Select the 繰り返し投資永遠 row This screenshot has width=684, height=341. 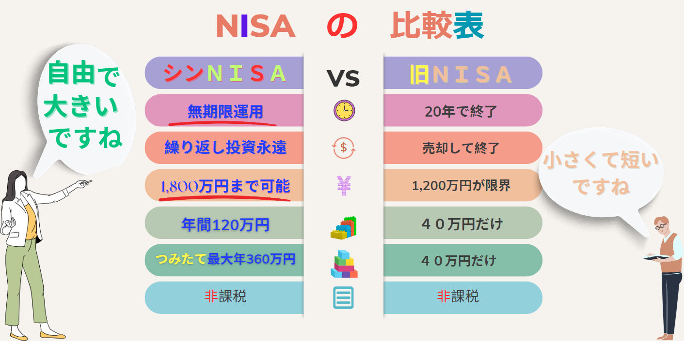click(x=224, y=148)
